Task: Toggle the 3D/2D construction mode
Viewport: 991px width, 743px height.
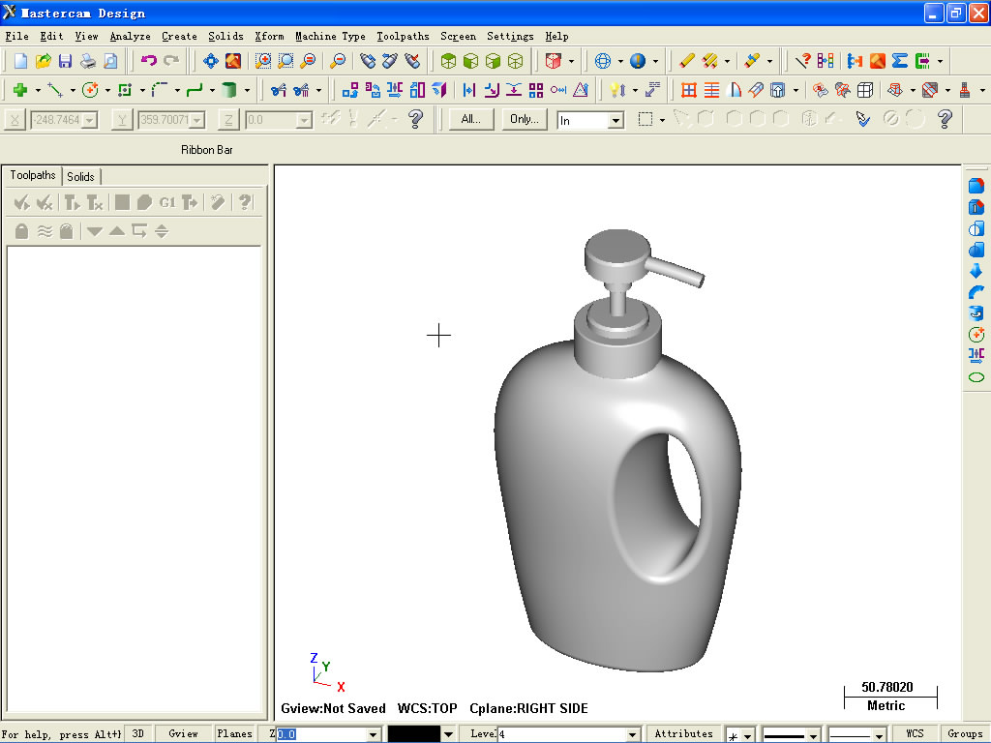Action: [x=137, y=733]
